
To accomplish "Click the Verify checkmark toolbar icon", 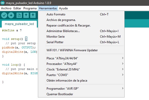I will 4,15.
